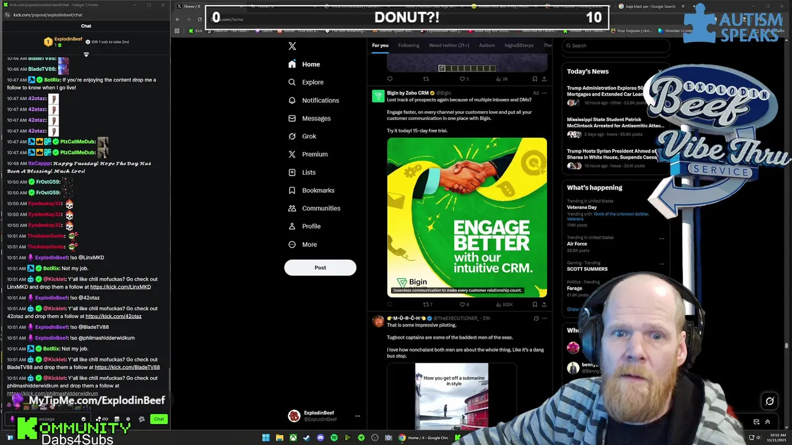
Task: Open the X logo home link
Action: [292, 46]
